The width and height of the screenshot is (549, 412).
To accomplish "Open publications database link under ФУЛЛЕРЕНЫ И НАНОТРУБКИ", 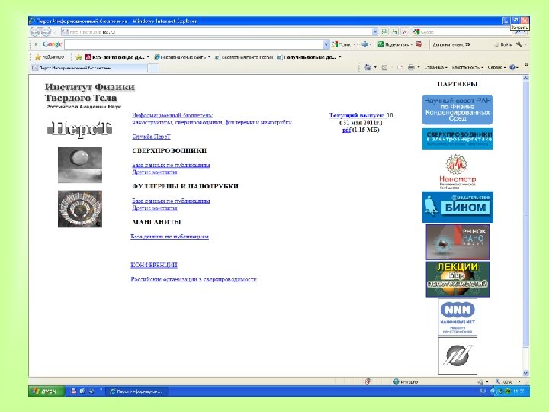I will point(171,201).
